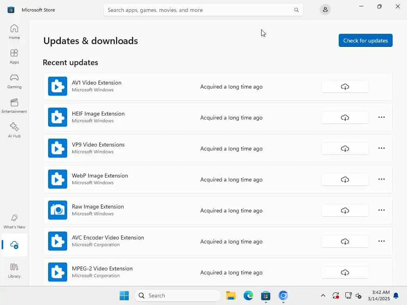Image resolution: width=407 pixels, height=305 pixels.
Task: Download update for AV1 Video Extension
Action: 345,87
